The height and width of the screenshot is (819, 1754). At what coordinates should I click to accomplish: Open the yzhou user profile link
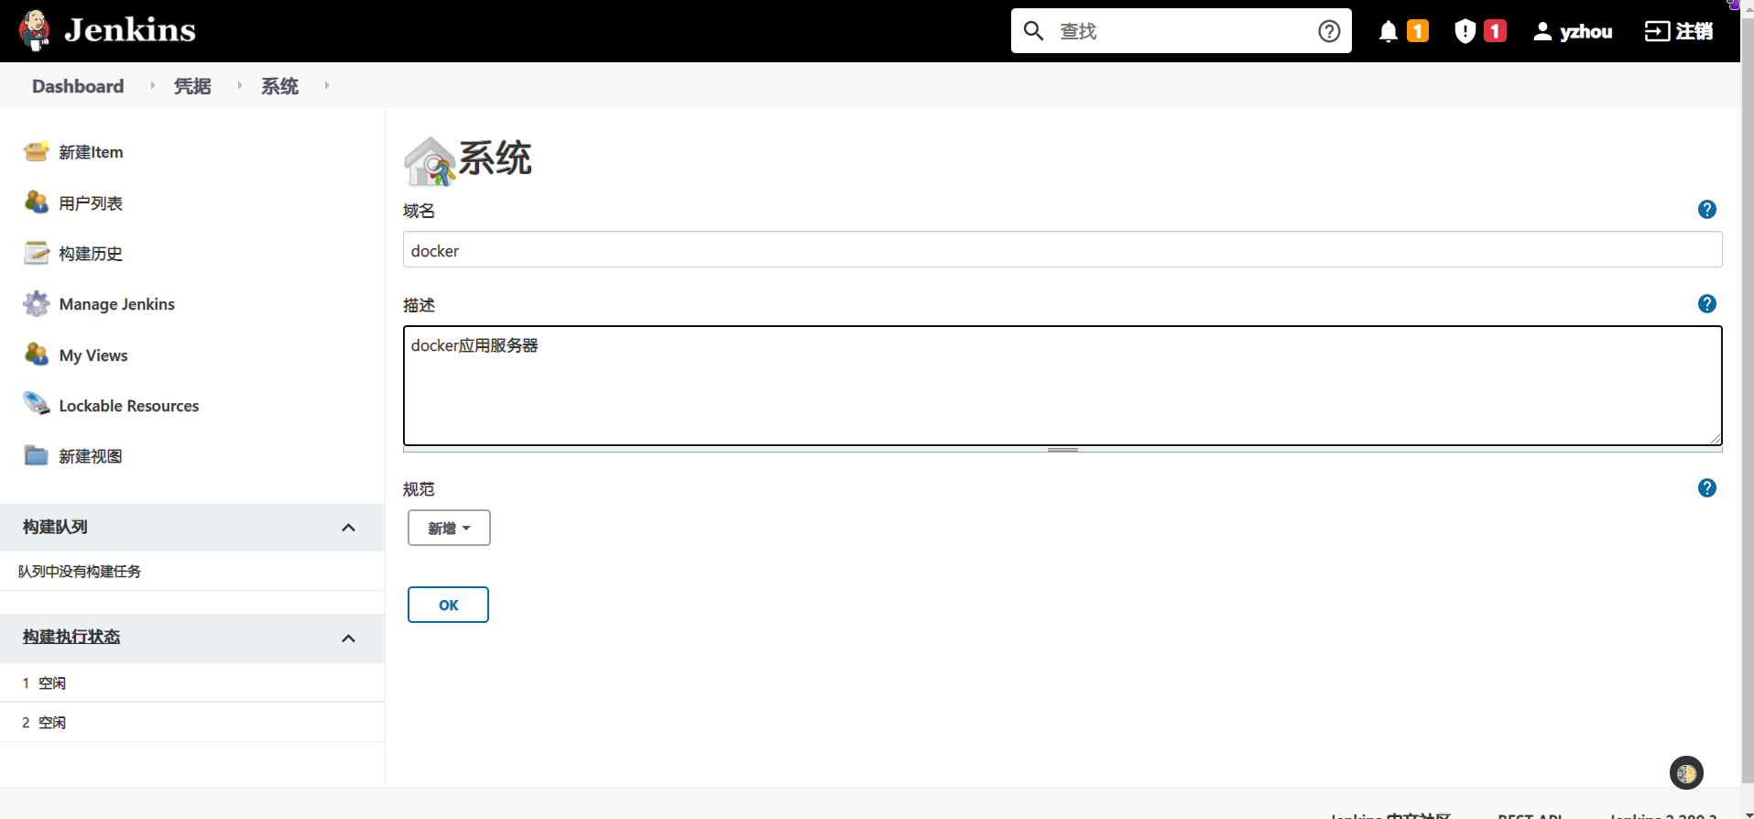point(1585,31)
